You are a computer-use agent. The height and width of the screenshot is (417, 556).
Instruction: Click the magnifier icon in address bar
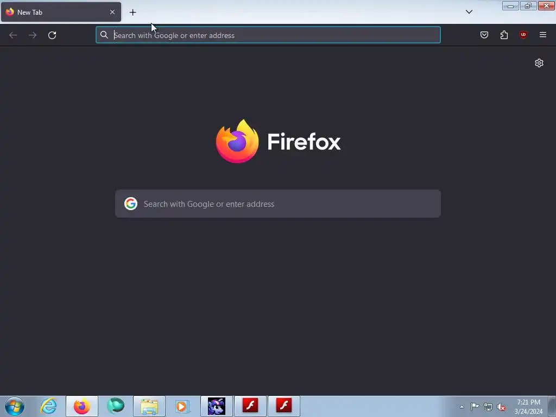point(104,35)
